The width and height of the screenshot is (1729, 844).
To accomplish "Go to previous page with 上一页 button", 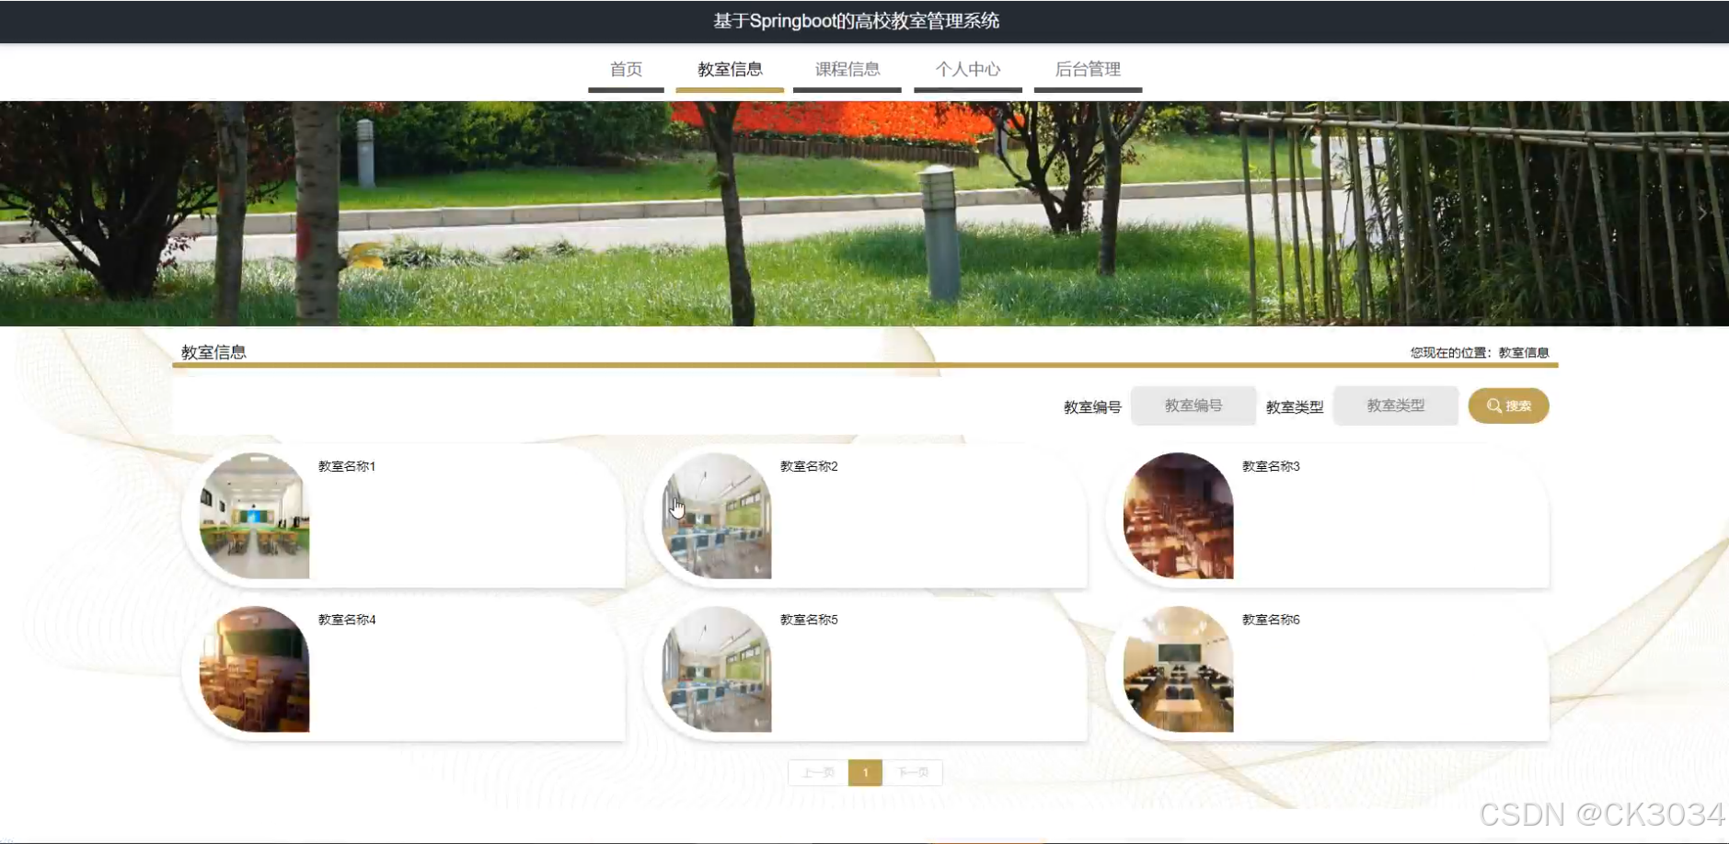I will click(817, 772).
